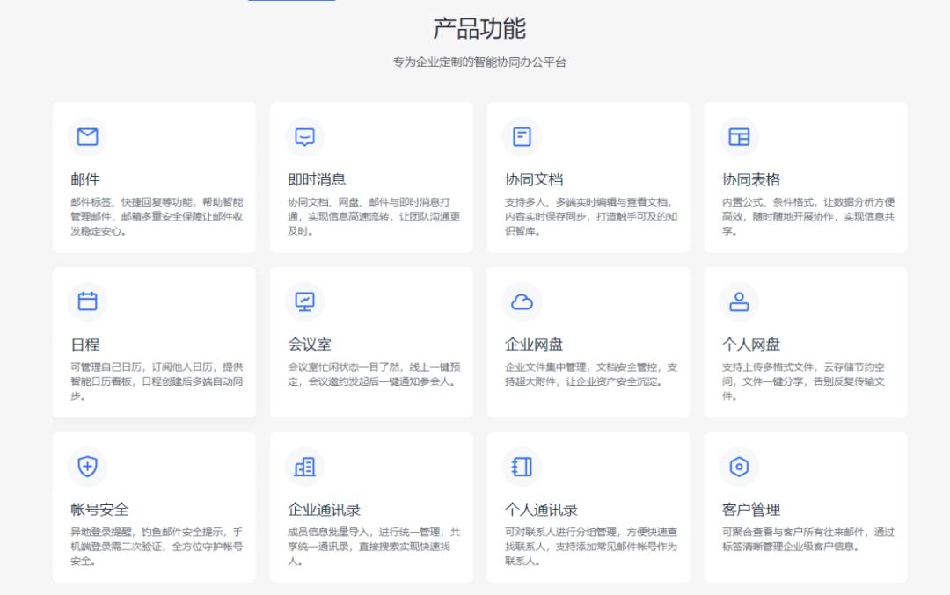Select the 个人通讯录 address book icon

522,467
